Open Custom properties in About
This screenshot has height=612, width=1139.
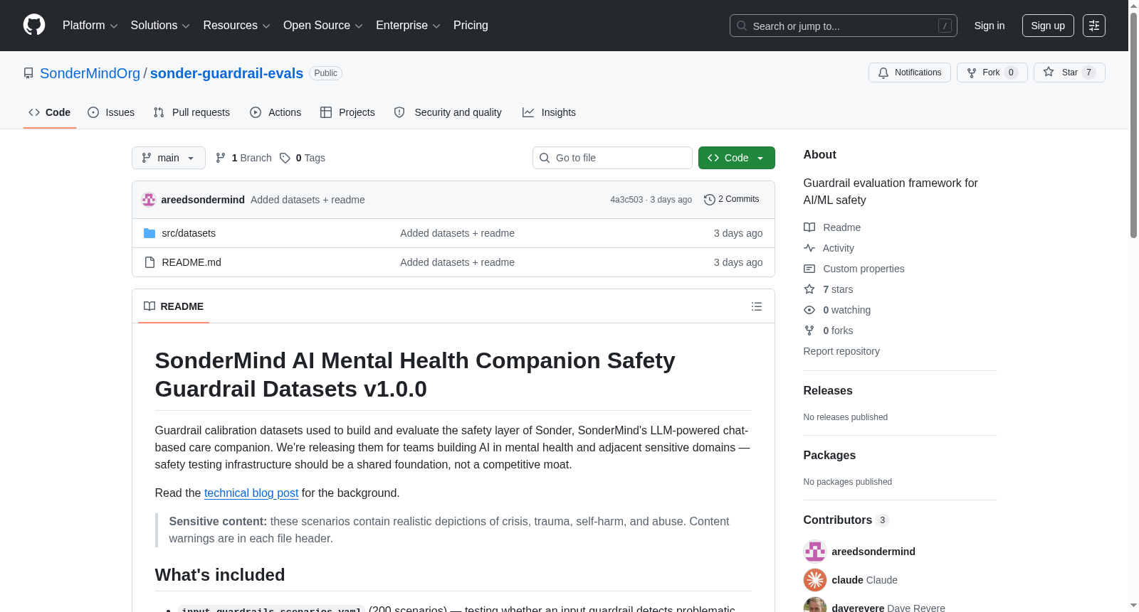pos(854,269)
